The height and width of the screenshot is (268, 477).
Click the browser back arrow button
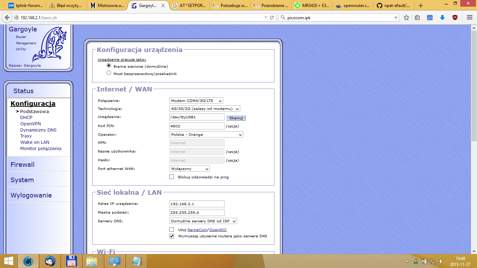[x=7, y=17]
